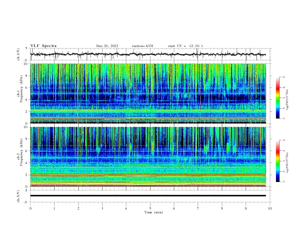This screenshot has width=304, height=234.
Task: Click time-axis tick label "9"
Action: 246,208
